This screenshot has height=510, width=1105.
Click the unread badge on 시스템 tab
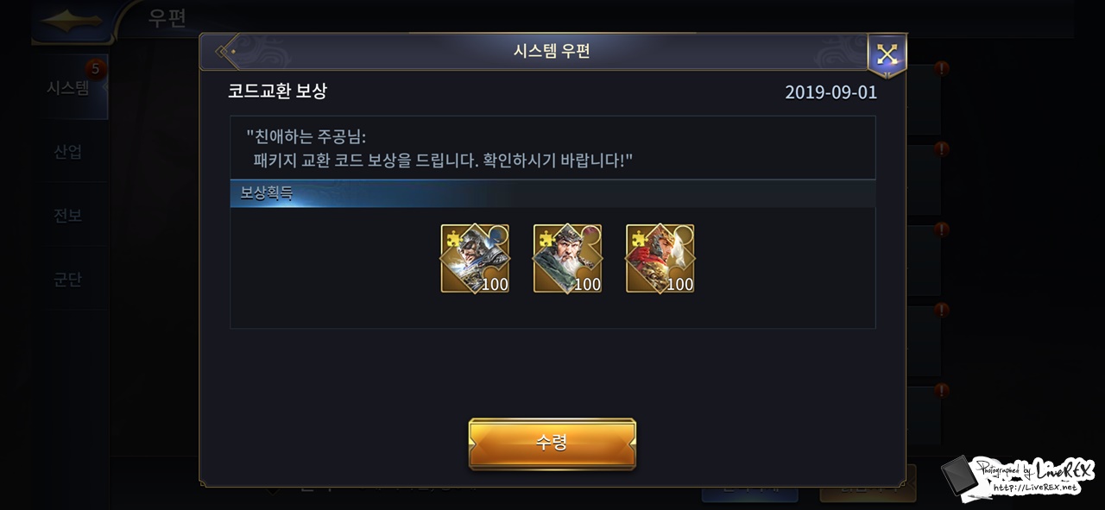pos(96,68)
